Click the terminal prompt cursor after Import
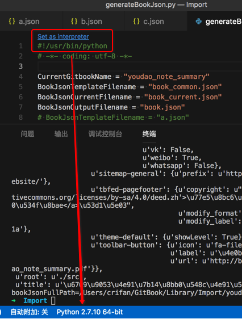 53,300
